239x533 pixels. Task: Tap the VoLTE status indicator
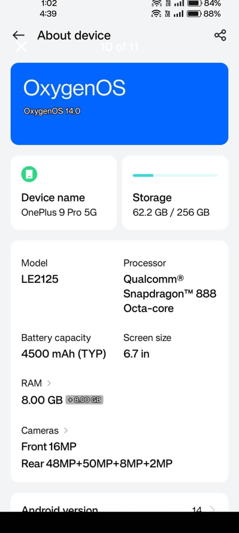pyautogui.click(x=168, y=14)
